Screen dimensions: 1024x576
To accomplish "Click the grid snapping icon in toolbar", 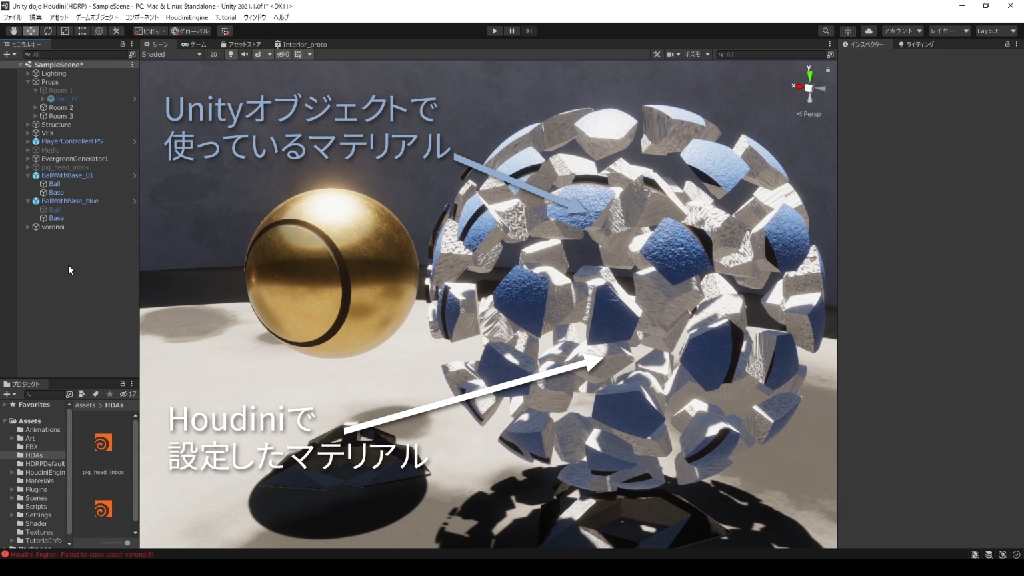I will 225,31.
